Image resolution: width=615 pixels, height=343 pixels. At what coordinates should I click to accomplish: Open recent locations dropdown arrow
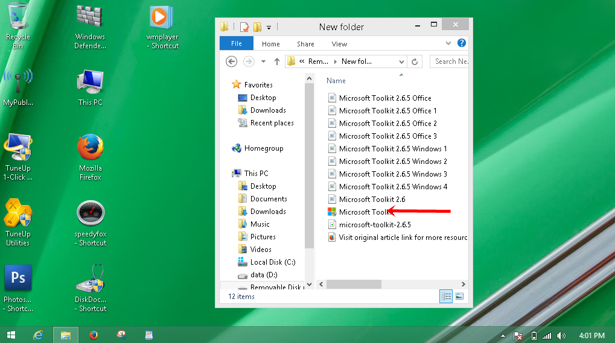pos(263,61)
